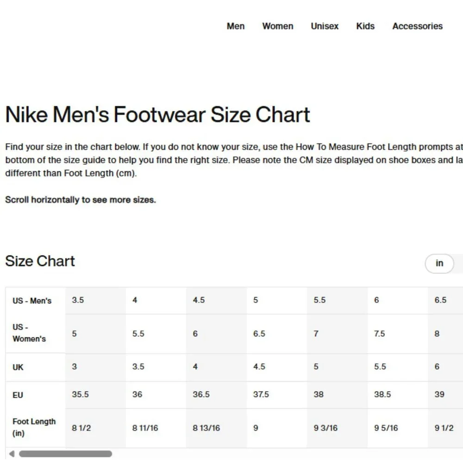Open the Women navigation menu

[277, 26]
